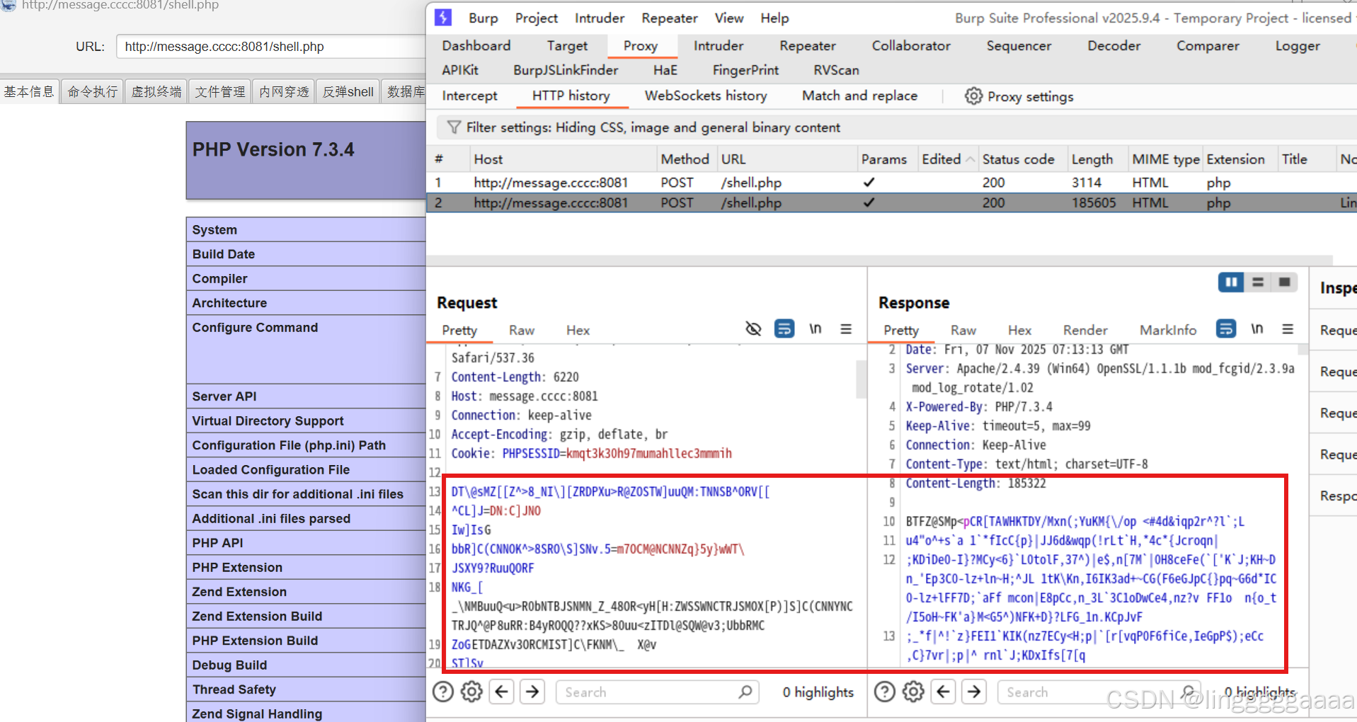Click the webshell URL input field
1357x722 pixels.
(270, 47)
